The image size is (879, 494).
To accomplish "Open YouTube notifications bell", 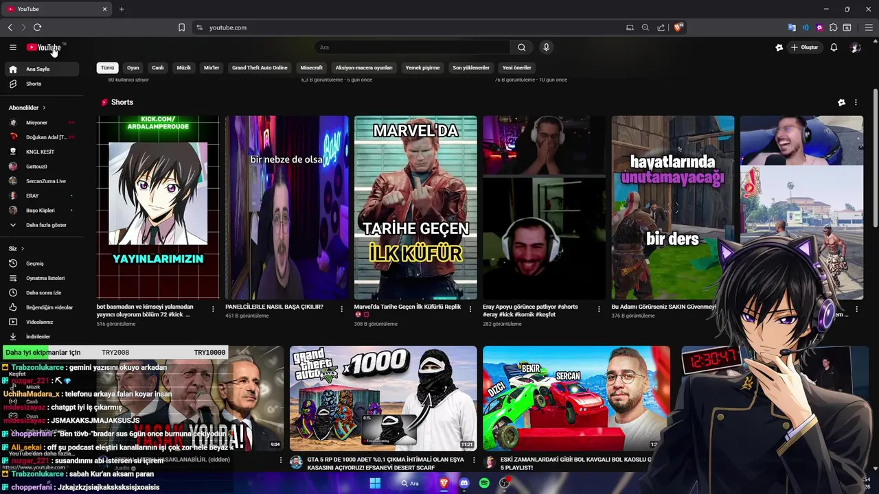I will 834,47.
